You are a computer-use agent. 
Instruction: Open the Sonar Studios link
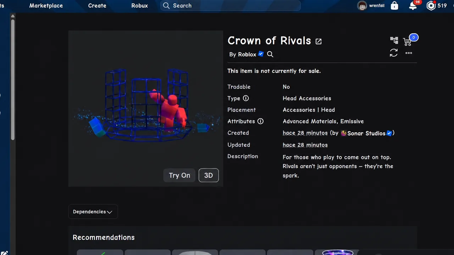pos(366,133)
